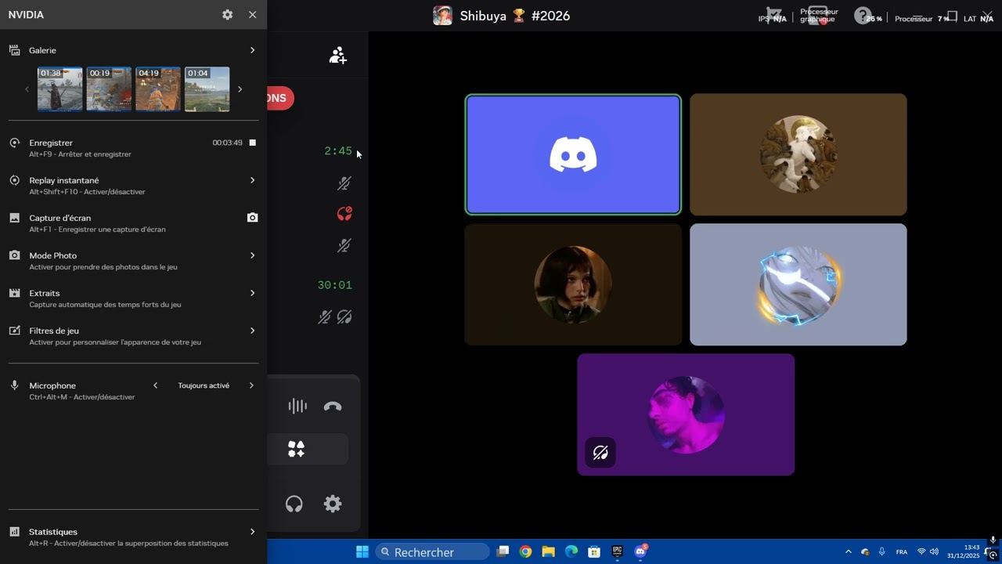1002x564 pixels.
Task: Open the Windows Start menu
Action: (362, 552)
